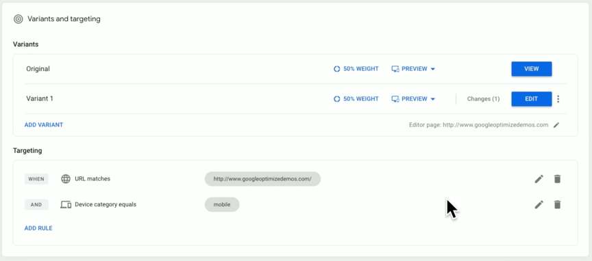Click the AND label badge
This screenshot has width=592, height=261.
pyautogui.click(x=36, y=204)
